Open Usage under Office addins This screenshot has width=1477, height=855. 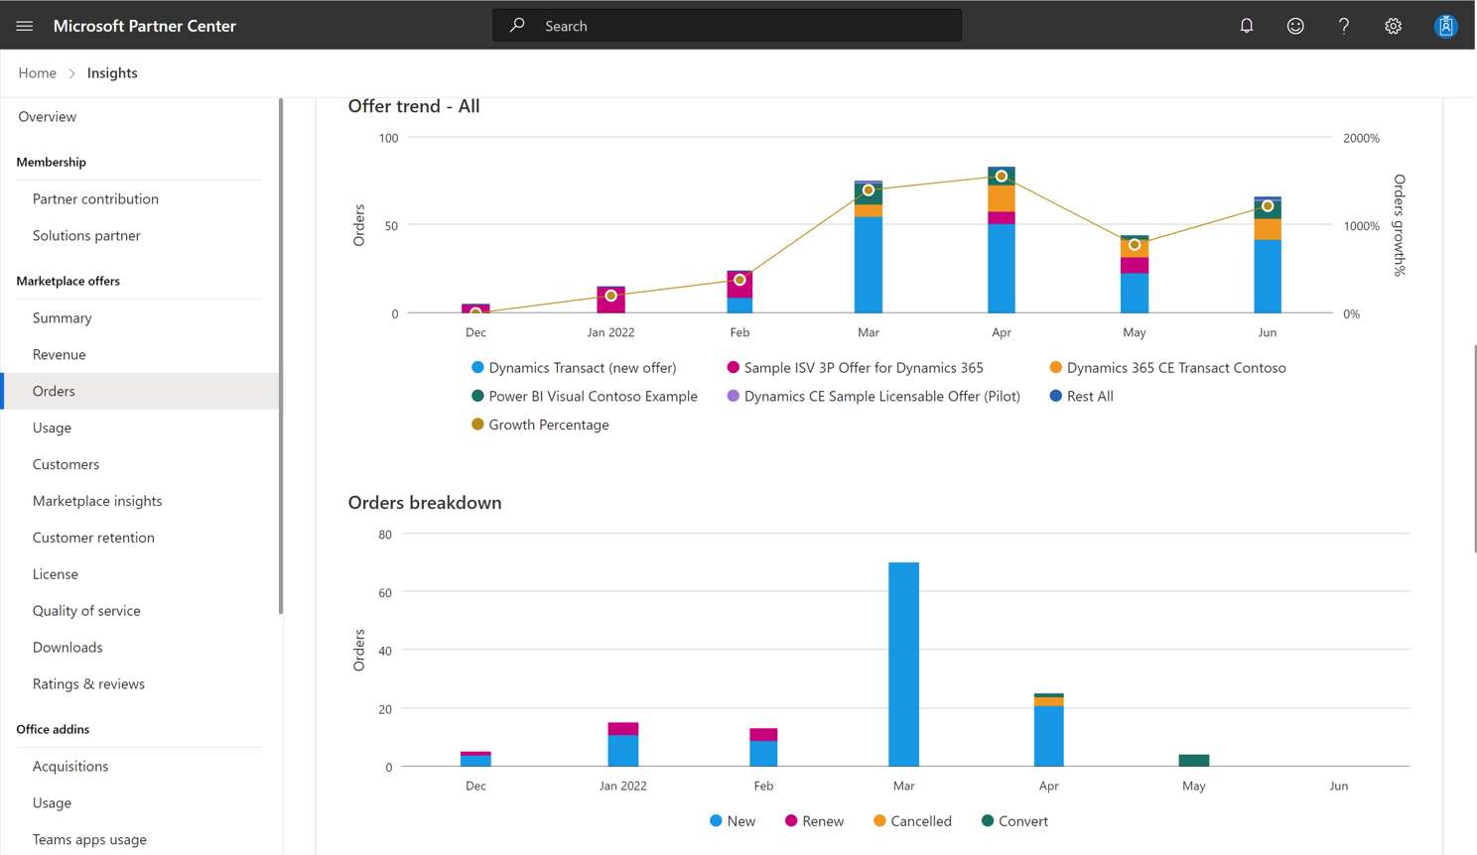52,803
